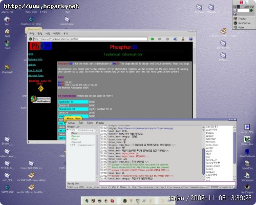
Task: Select tarjan_Vision in the Vision nick list
Action: (212, 166)
